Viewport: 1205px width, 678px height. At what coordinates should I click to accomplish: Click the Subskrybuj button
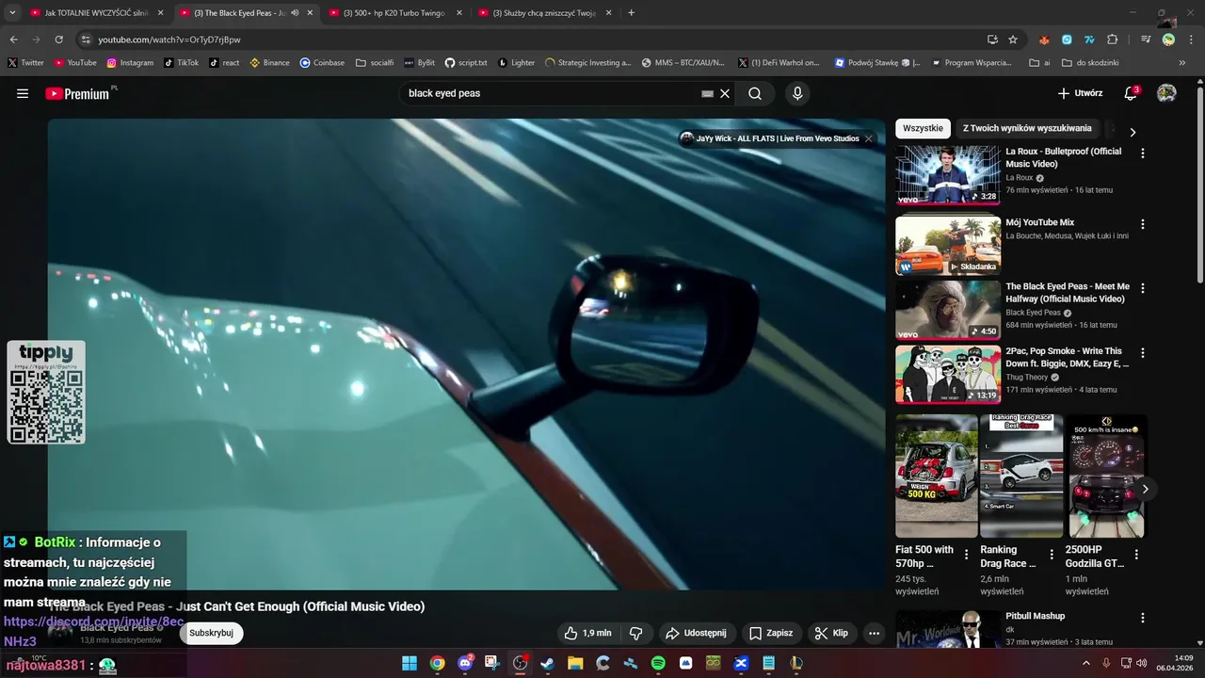(x=211, y=633)
